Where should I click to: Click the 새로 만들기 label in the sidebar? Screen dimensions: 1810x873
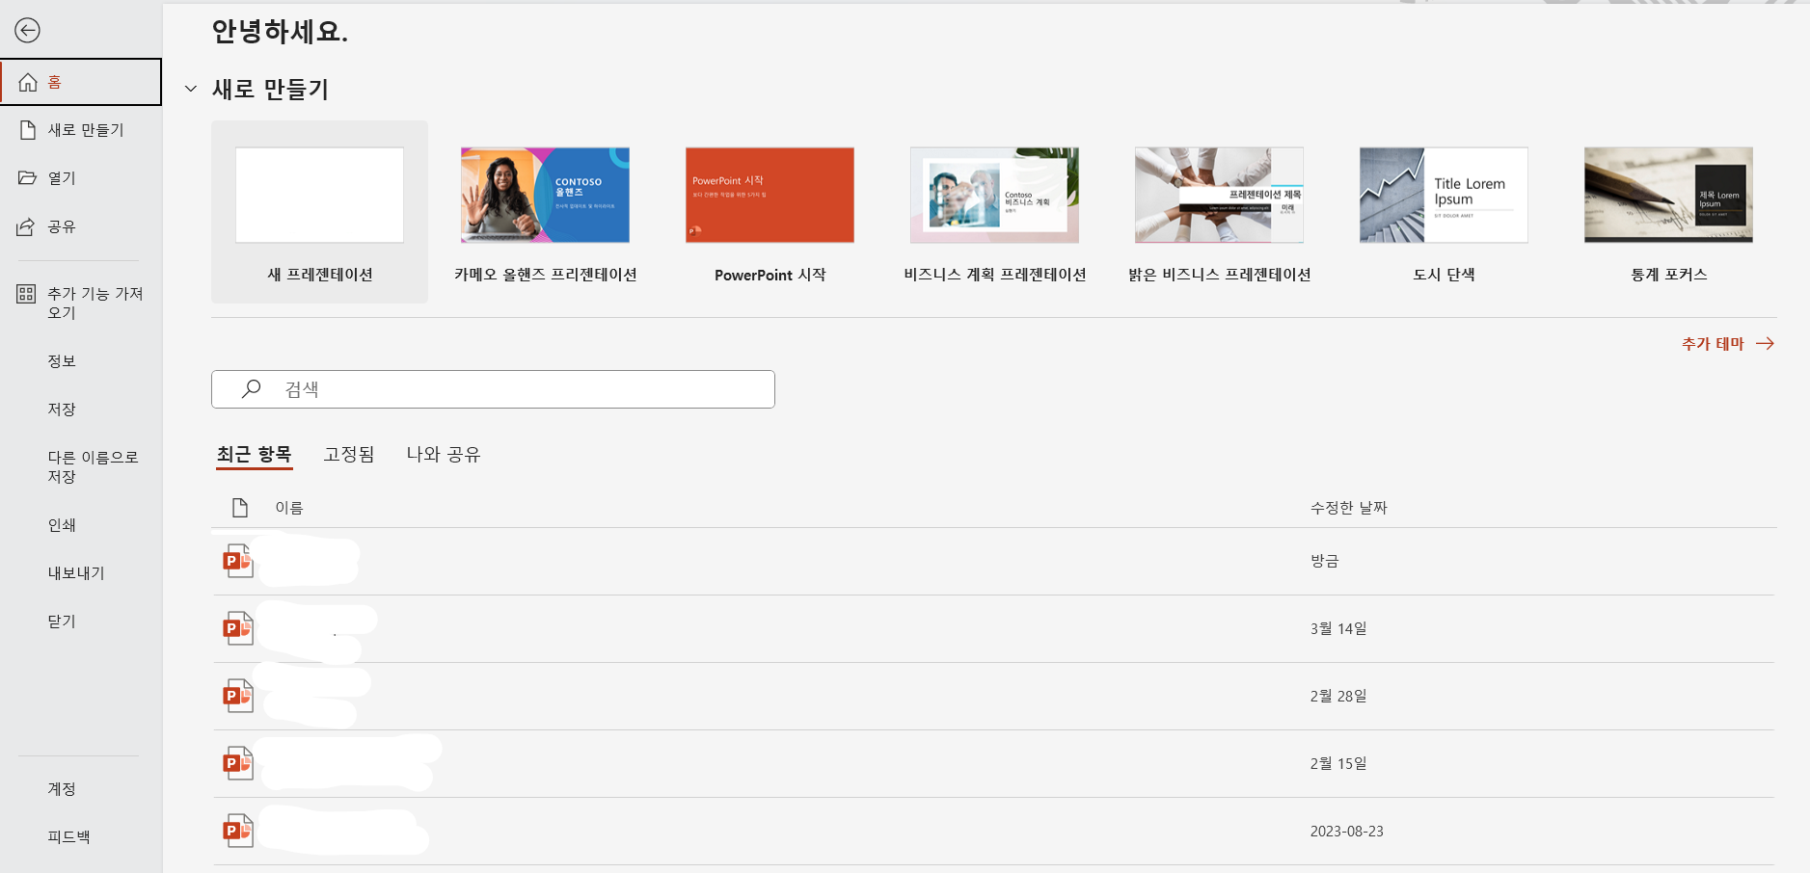click(86, 130)
